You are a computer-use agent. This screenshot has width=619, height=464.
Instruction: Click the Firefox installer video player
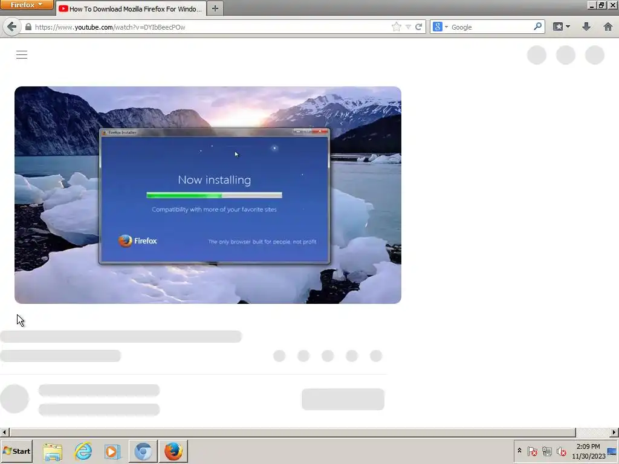click(208, 195)
